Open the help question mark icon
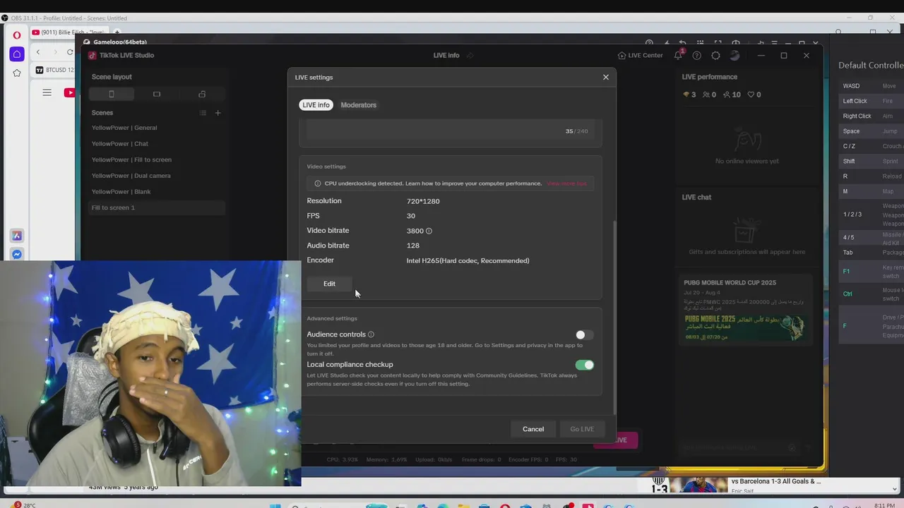The height and width of the screenshot is (508, 904). [x=697, y=55]
